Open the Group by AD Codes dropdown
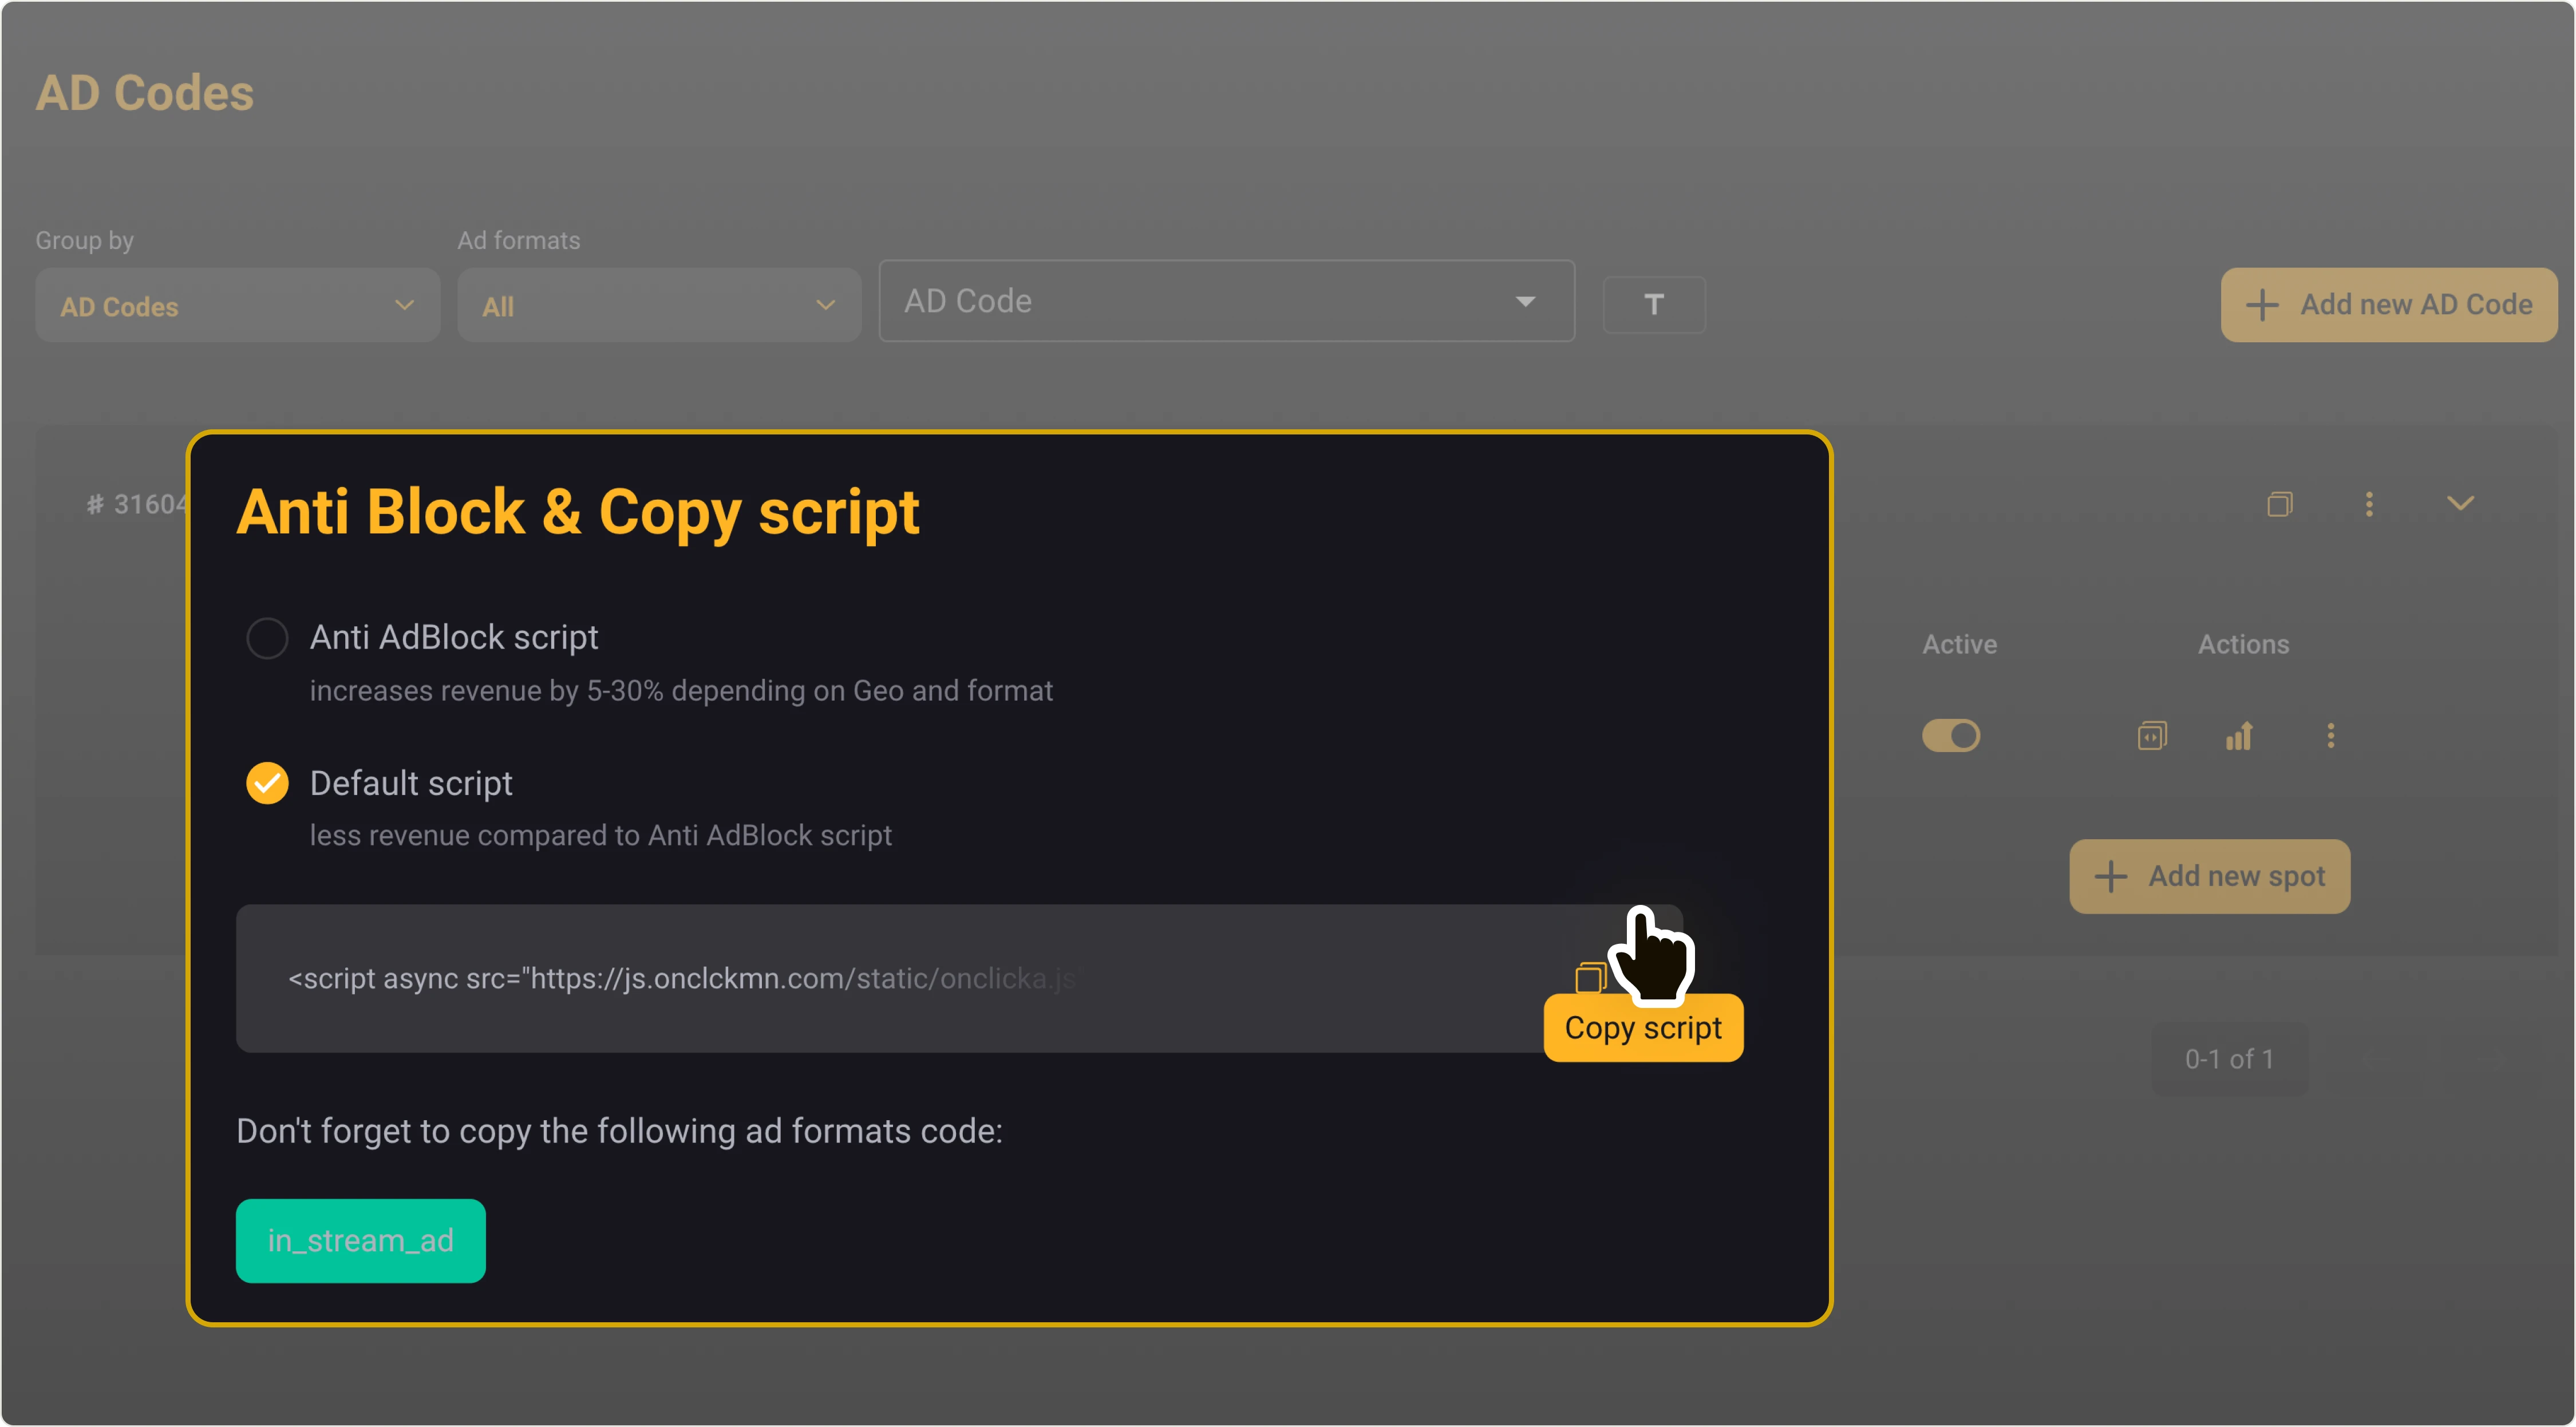Viewport: 2576px width, 1427px height. (237, 305)
